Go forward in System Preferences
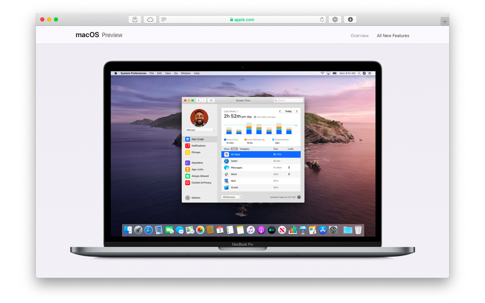The image size is (485, 303). pyautogui.click(x=203, y=100)
